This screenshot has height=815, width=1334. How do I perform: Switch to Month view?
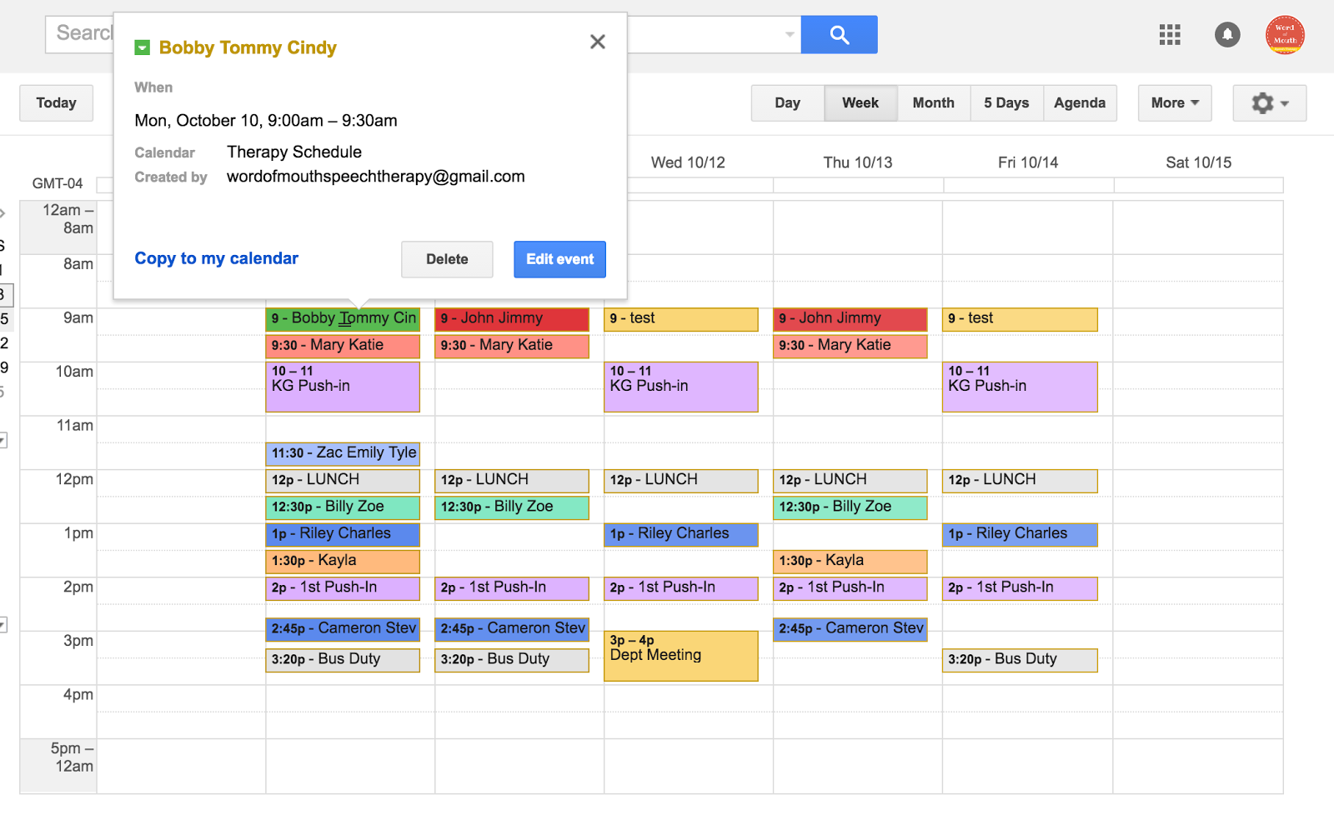coord(933,102)
